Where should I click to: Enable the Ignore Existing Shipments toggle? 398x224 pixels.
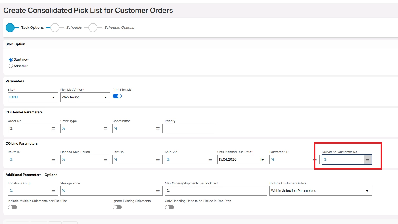coord(117,207)
